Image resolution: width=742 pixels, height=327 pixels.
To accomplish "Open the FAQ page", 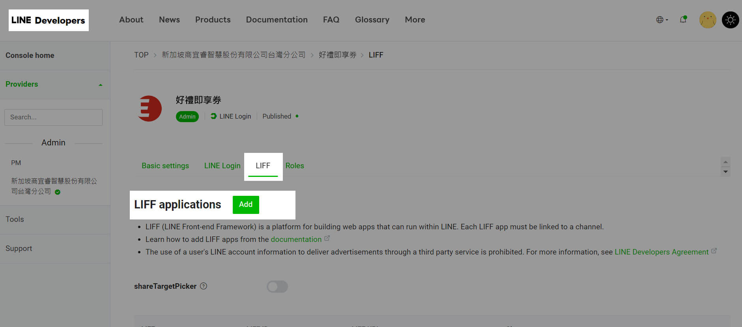I will (331, 20).
